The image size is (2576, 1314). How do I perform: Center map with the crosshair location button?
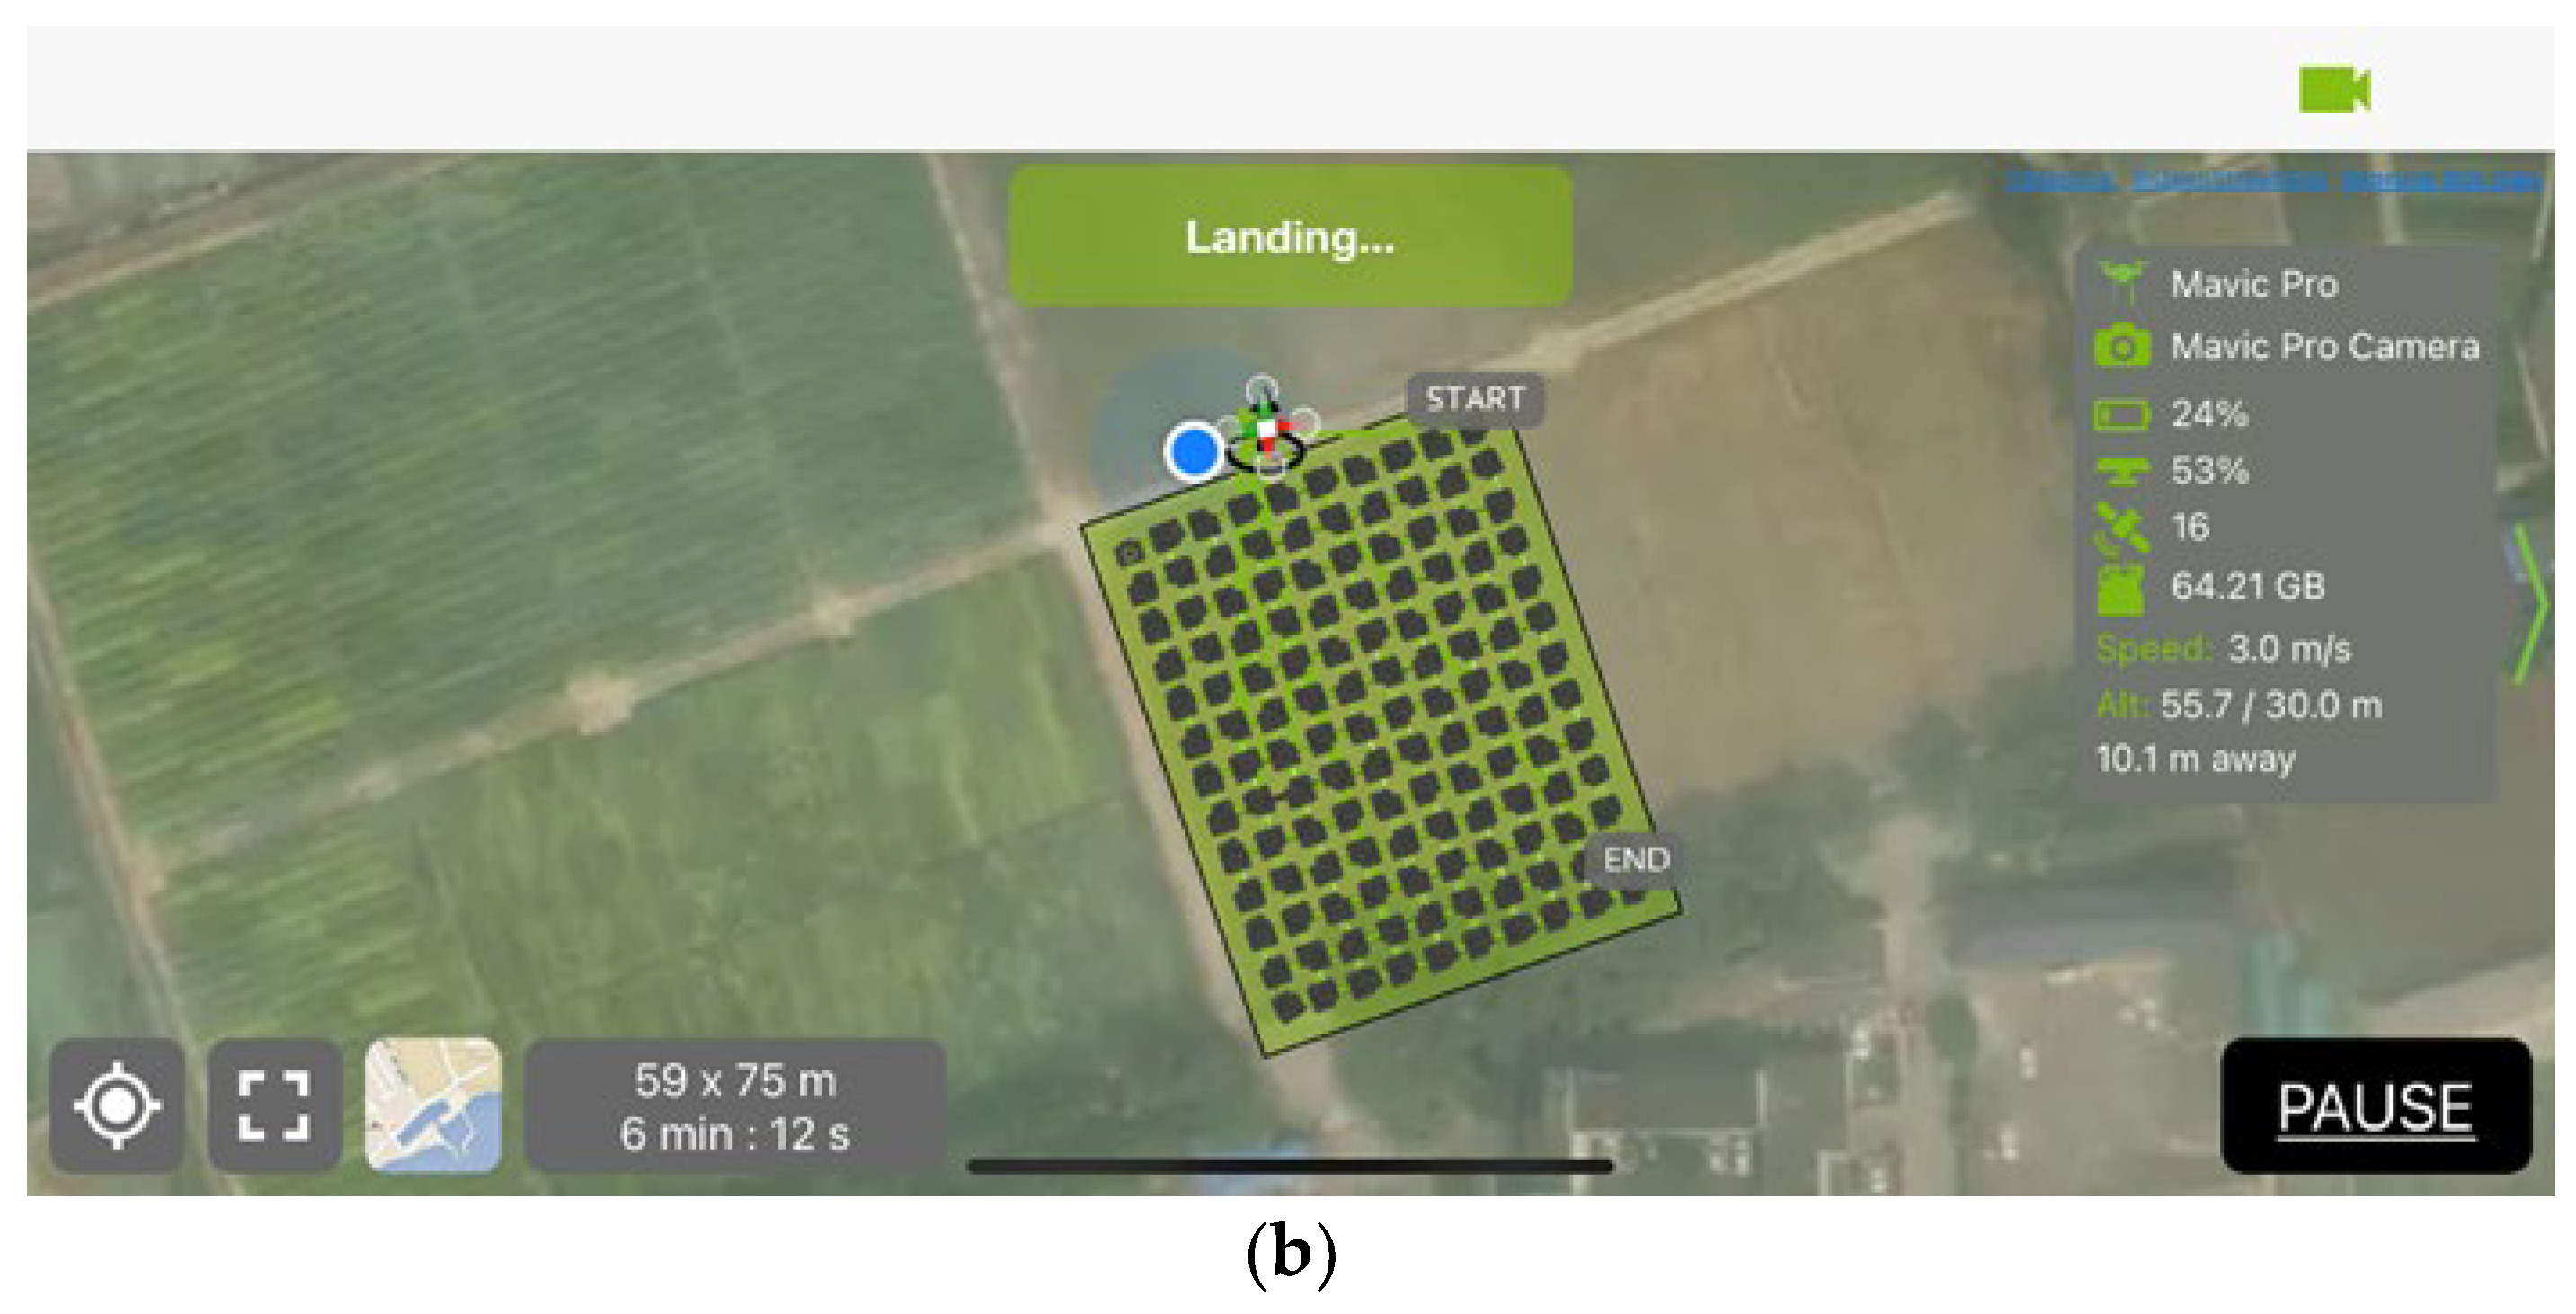point(117,1105)
